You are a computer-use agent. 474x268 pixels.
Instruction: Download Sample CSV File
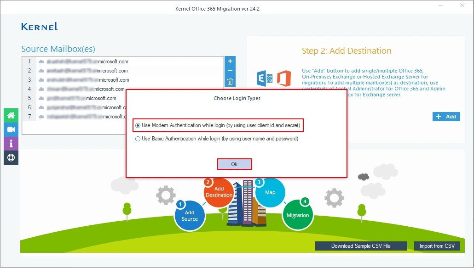pos(361,246)
